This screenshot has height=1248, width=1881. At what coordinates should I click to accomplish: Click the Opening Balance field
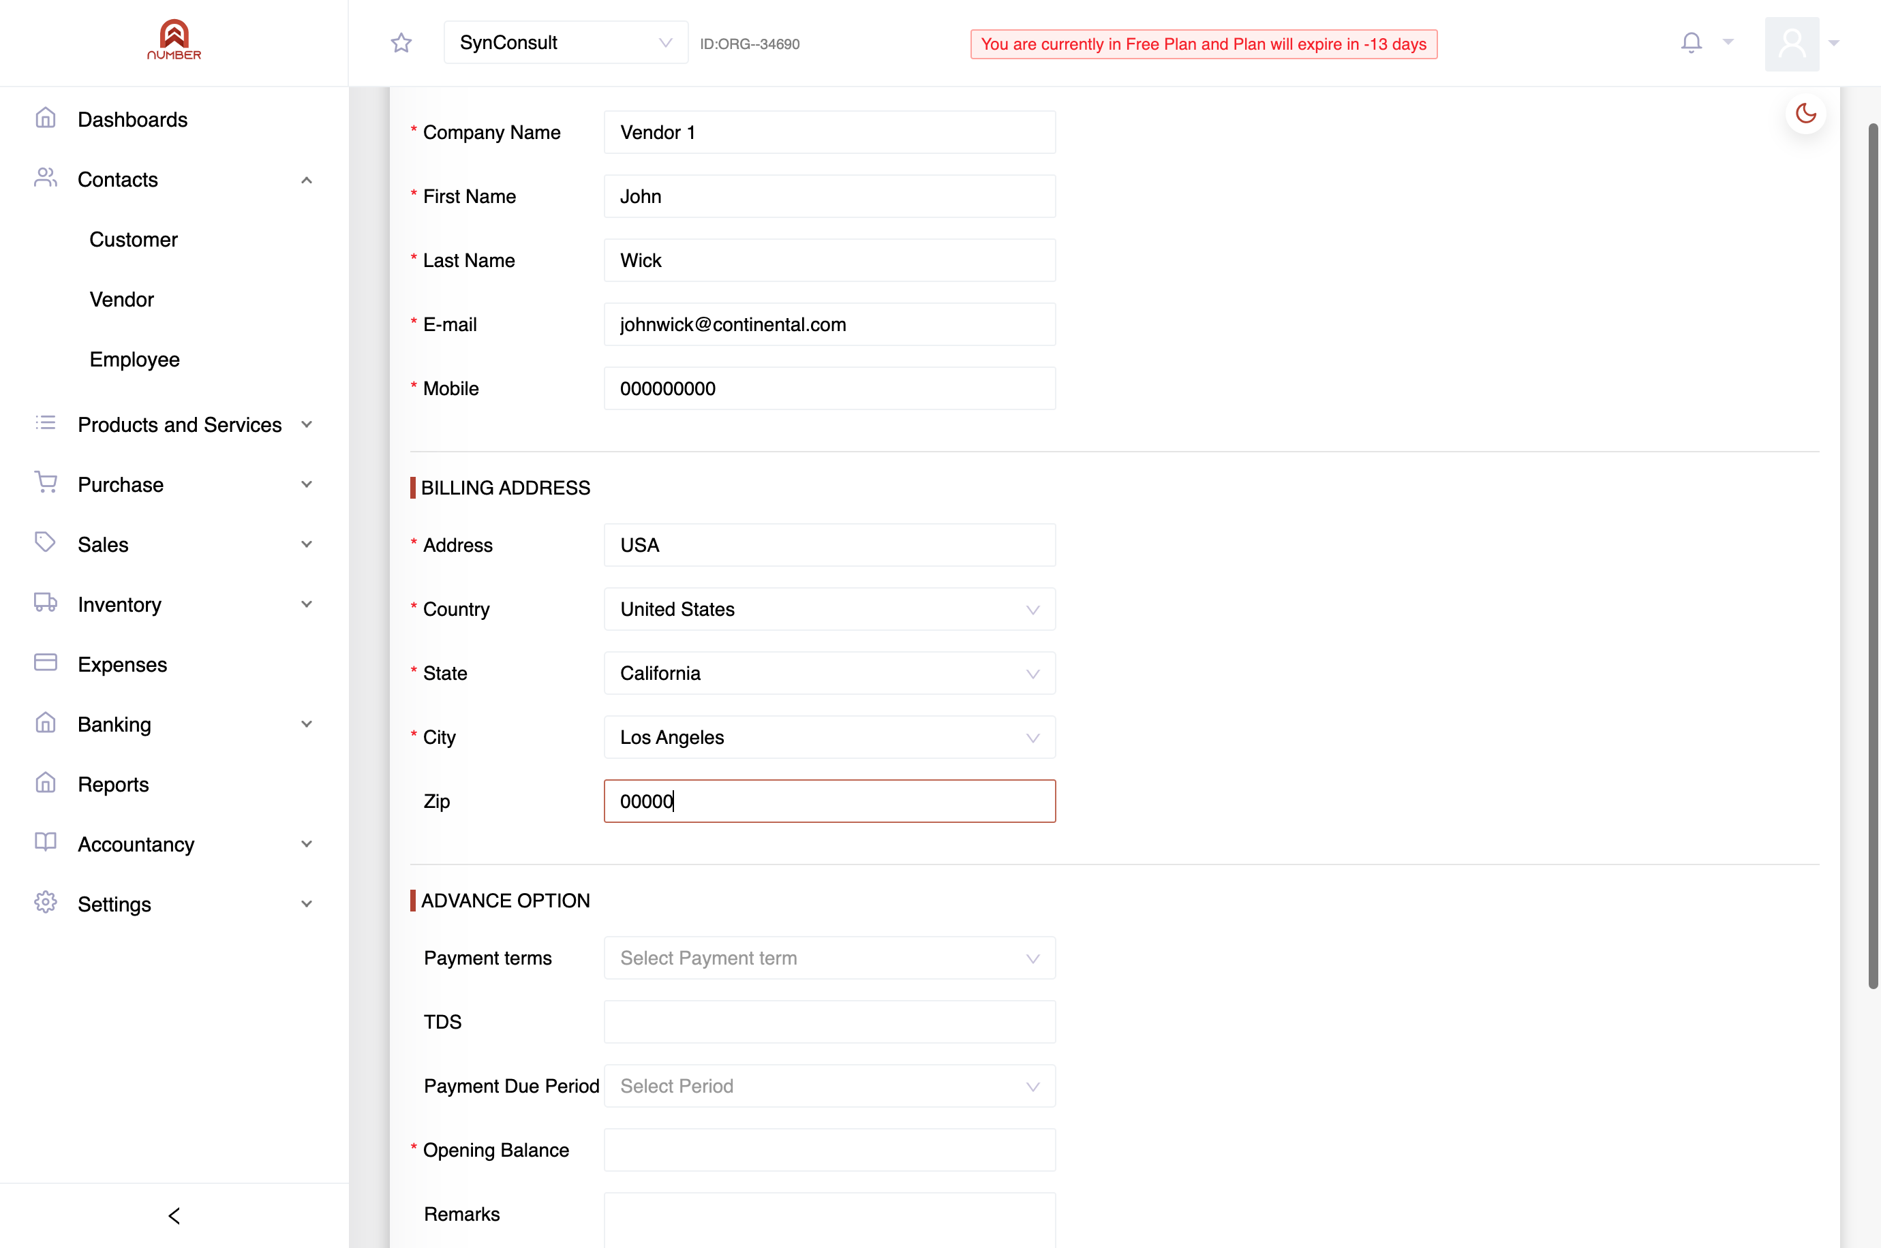(x=829, y=1150)
